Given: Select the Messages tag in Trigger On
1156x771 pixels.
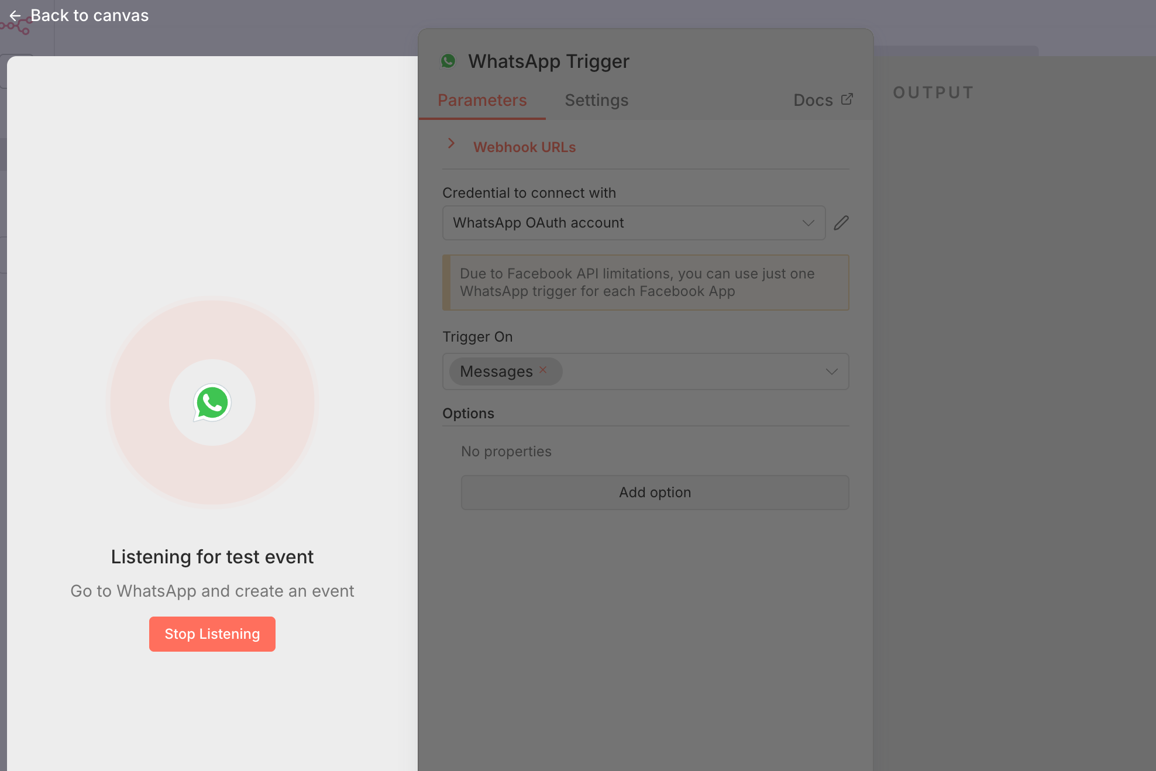Looking at the screenshot, I should tap(497, 371).
